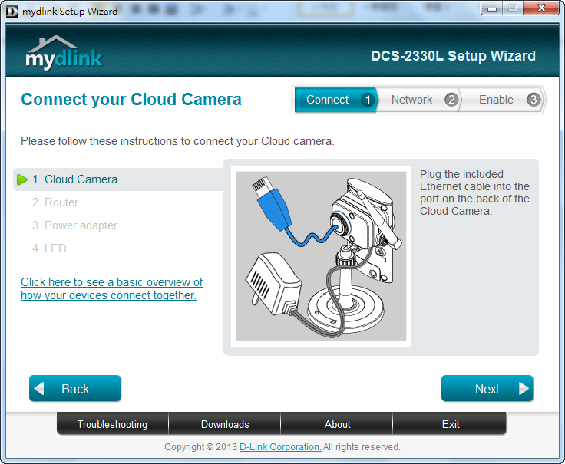Click the green arrow beside Cloud Camera
Viewport: 565px width, 464px height.
click(x=22, y=179)
